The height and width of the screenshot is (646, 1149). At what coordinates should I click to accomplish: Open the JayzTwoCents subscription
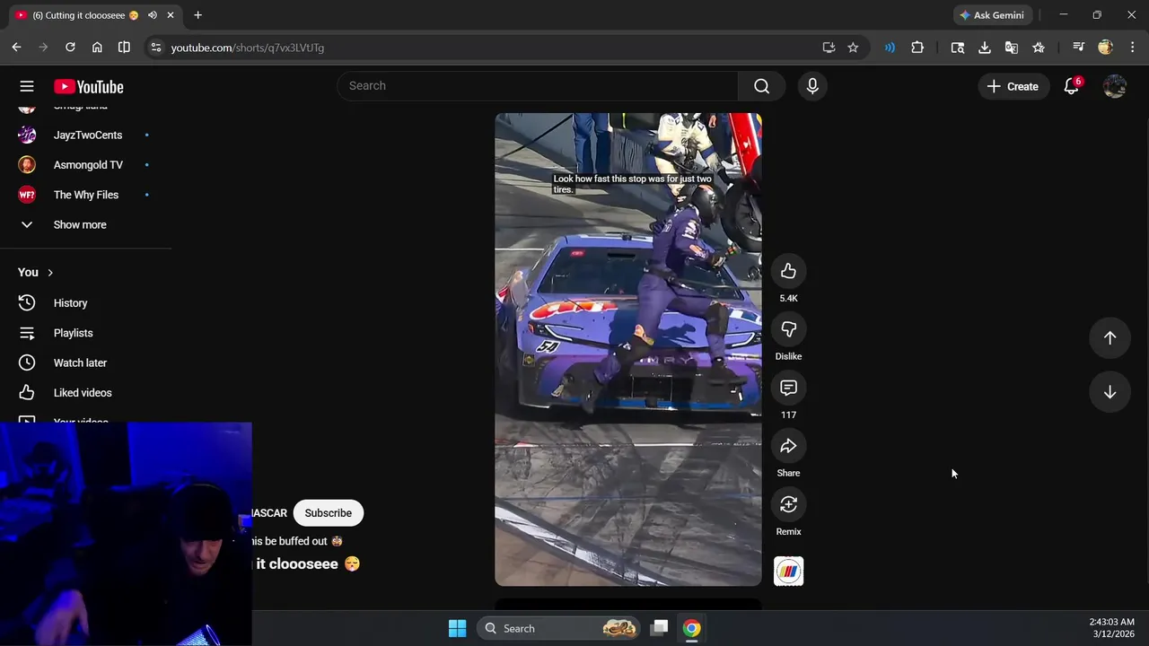[87, 135]
